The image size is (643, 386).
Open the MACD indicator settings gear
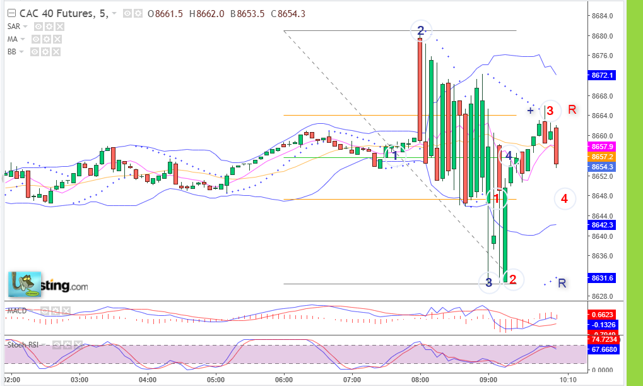(56, 311)
